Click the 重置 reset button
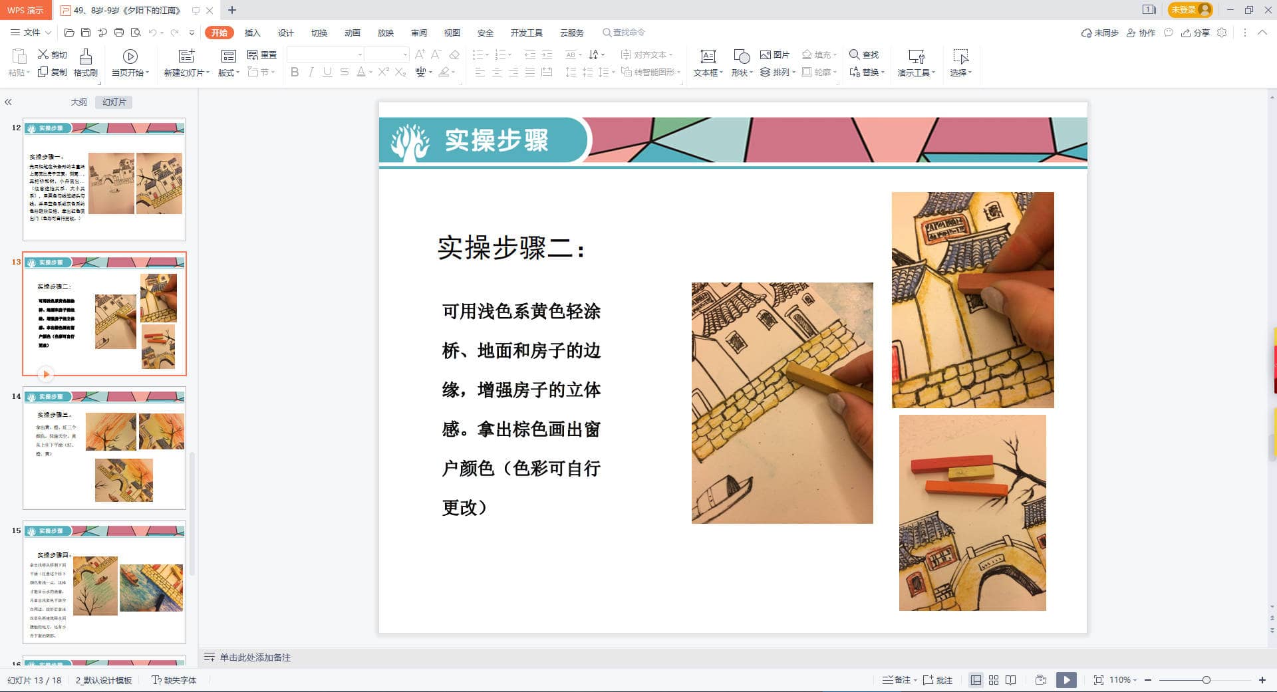The width and height of the screenshot is (1277, 692). pos(261,55)
